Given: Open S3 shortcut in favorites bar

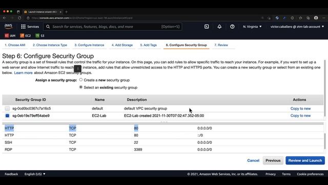Looking at the screenshot, I should pos(40,35).
